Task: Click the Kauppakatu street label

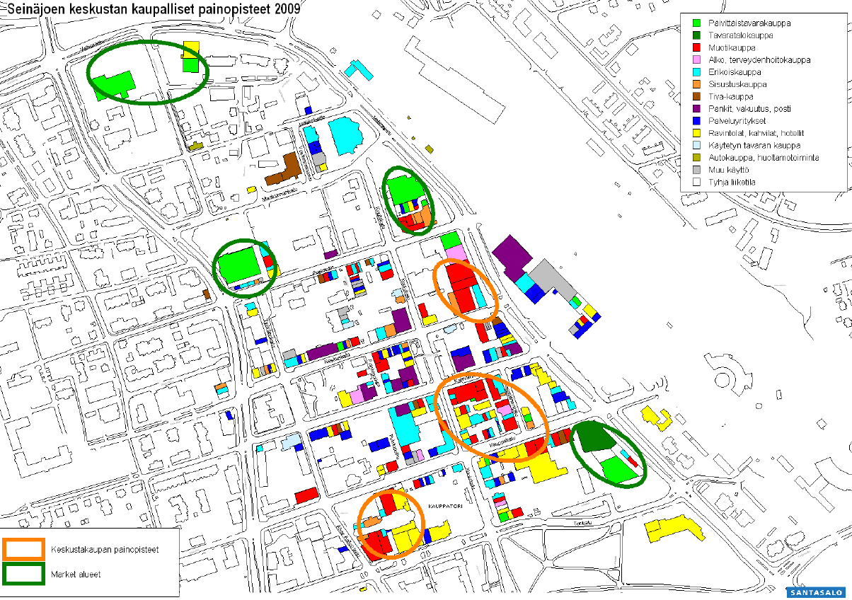Action: [502, 442]
